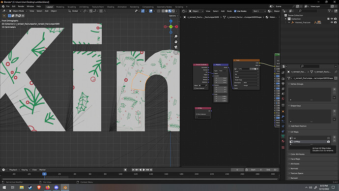The image size is (339, 191).
Task: Open the File menu
Action: coord(8,6)
